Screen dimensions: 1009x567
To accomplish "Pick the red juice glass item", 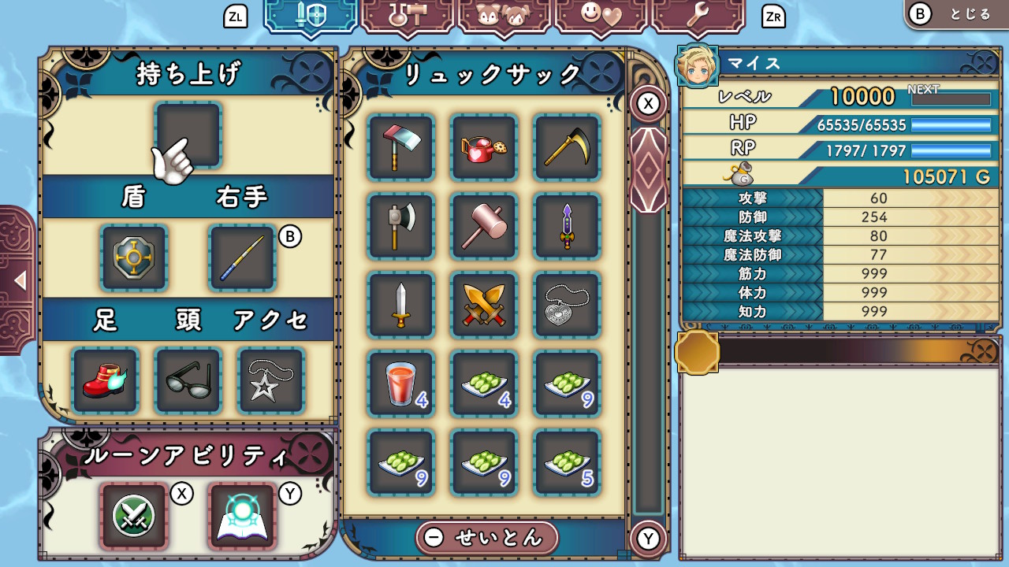I will (x=401, y=384).
